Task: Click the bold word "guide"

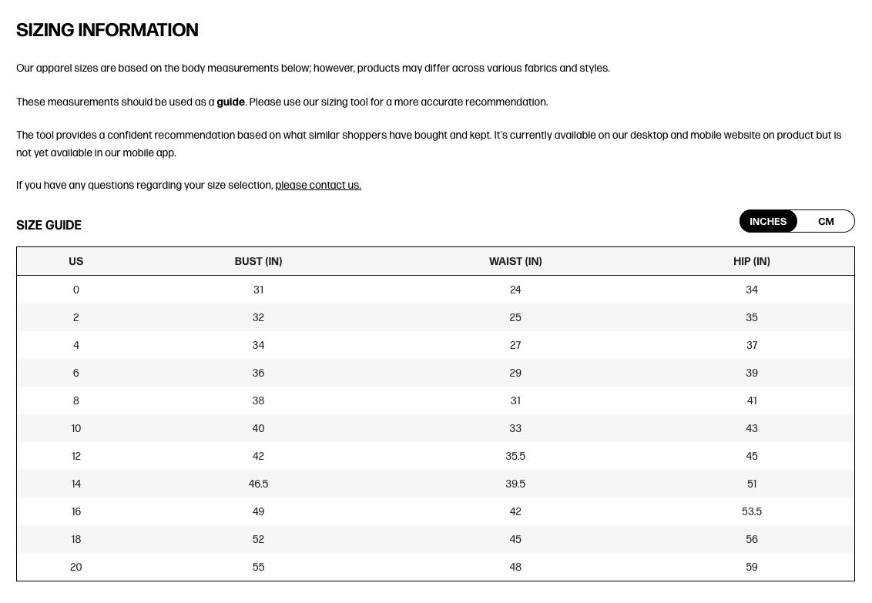Action: coord(230,102)
